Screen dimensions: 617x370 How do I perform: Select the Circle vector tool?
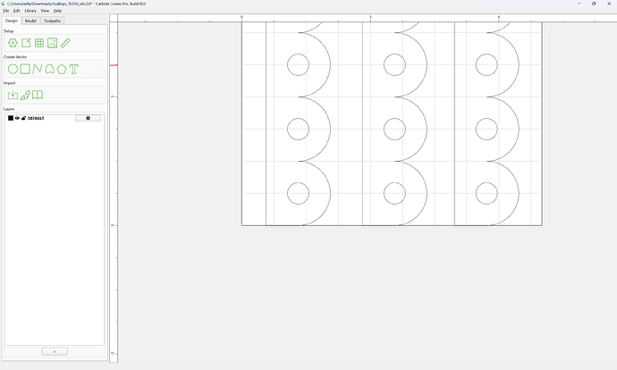pyautogui.click(x=13, y=69)
